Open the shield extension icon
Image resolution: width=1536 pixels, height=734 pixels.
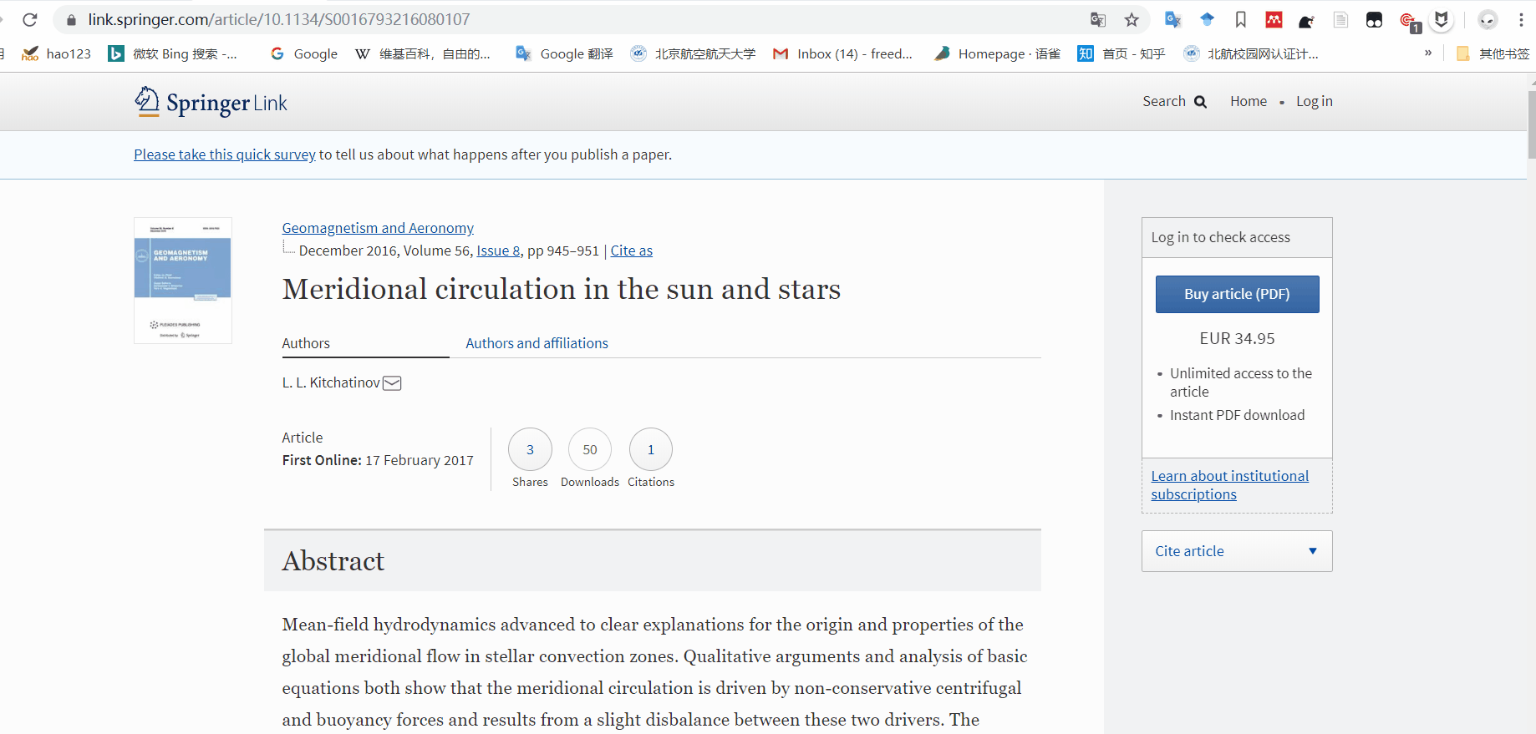pyautogui.click(x=1442, y=19)
